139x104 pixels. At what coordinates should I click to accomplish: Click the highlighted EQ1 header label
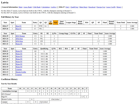pos(51,24)
